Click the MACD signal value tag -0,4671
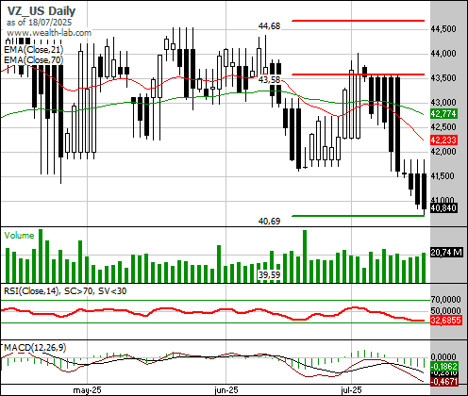468x396 pixels. (x=443, y=382)
